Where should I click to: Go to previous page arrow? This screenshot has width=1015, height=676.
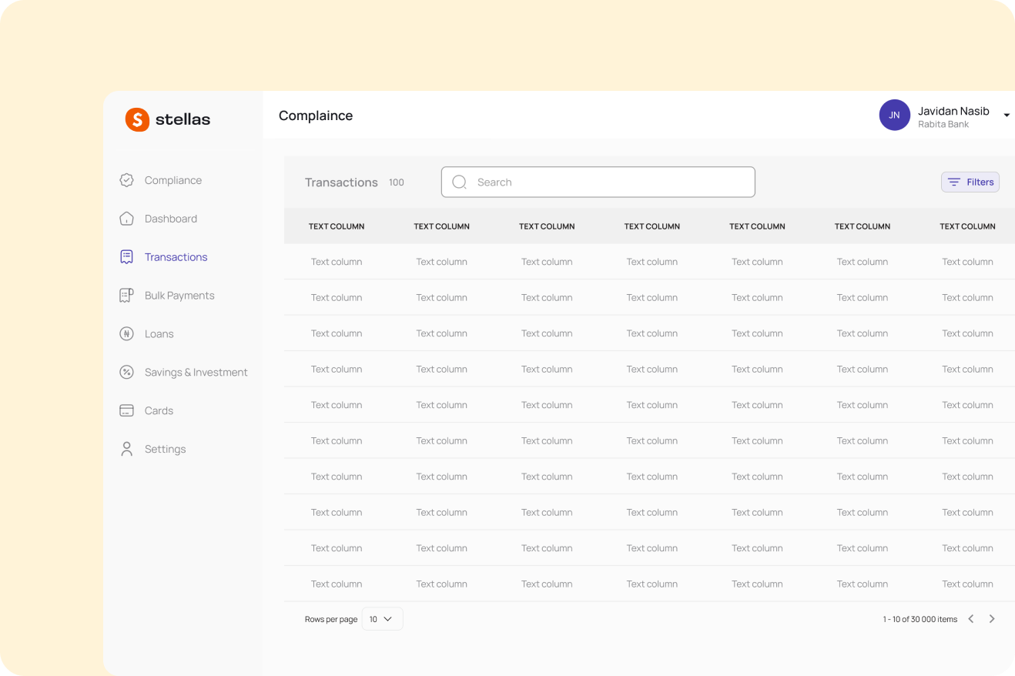pos(971,619)
